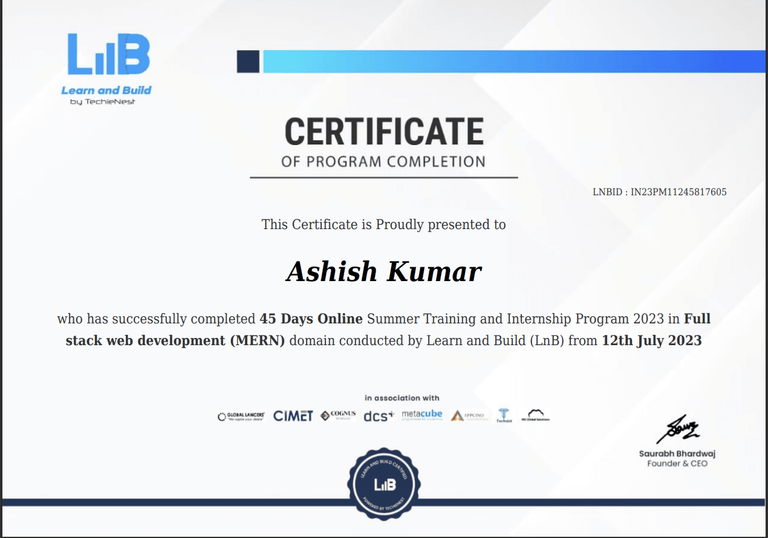Click the Cognus Technology logo
This screenshot has width=768, height=538.
[x=338, y=415]
